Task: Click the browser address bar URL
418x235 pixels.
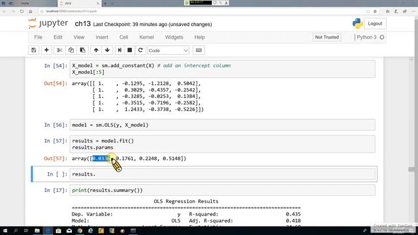Action: point(71,11)
